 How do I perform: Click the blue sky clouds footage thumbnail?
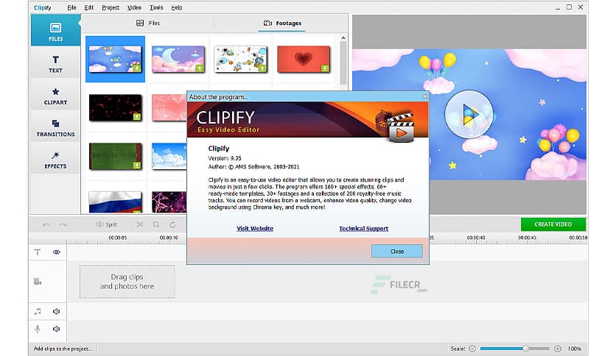tap(169, 156)
